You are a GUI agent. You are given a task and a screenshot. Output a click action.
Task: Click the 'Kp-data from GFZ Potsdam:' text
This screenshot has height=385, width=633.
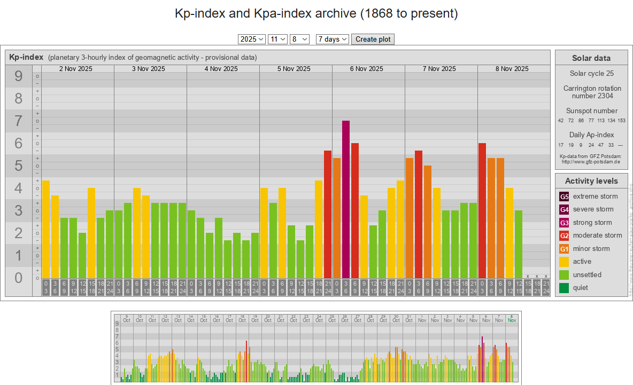pos(591,156)
